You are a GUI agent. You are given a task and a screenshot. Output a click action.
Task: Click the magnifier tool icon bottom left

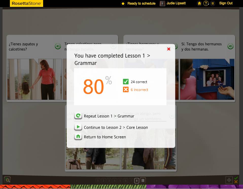point(7,180)
